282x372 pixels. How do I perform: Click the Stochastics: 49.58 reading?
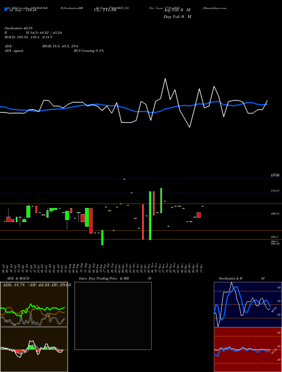pyautogui.click(x=18, y=28)
